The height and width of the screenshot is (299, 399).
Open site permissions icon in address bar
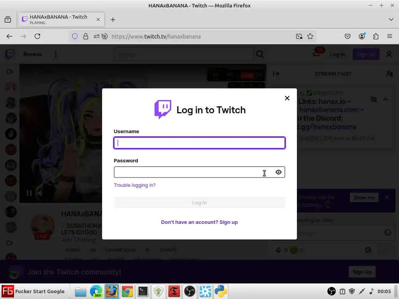(97, 36)
